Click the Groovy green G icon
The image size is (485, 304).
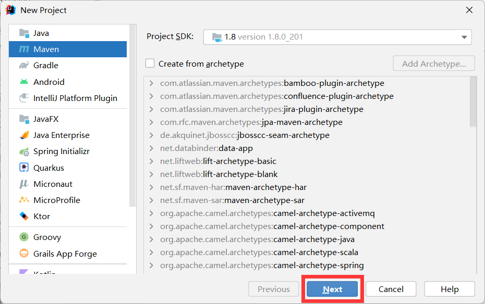pyautogui.click(x=24, y=237)
